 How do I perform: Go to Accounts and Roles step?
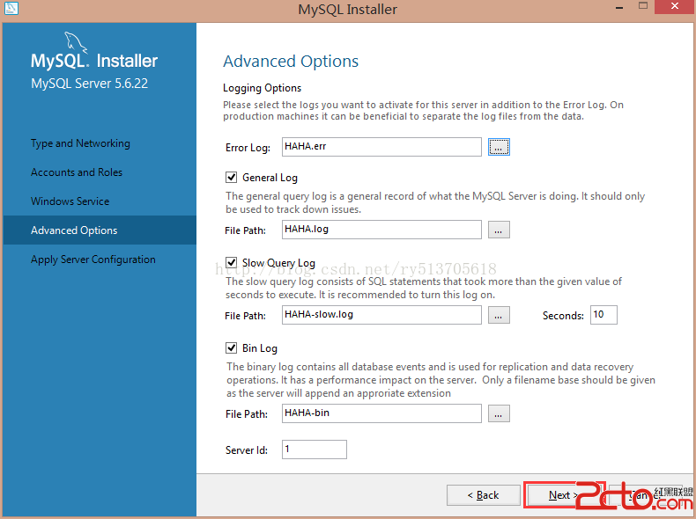click(x=77, y=172)
